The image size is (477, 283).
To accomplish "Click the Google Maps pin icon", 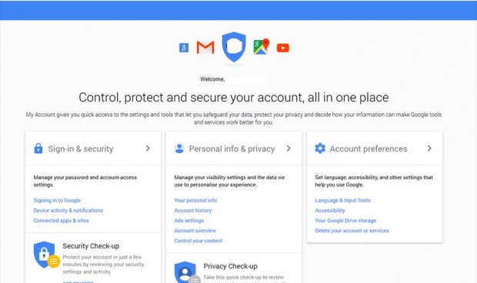I will (262, 46).
